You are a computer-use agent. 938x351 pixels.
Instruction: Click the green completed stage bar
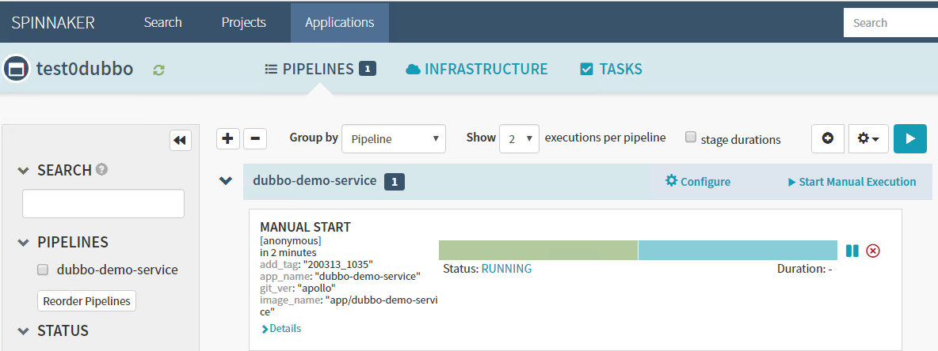pyautogui.click(x=538, y=250)
